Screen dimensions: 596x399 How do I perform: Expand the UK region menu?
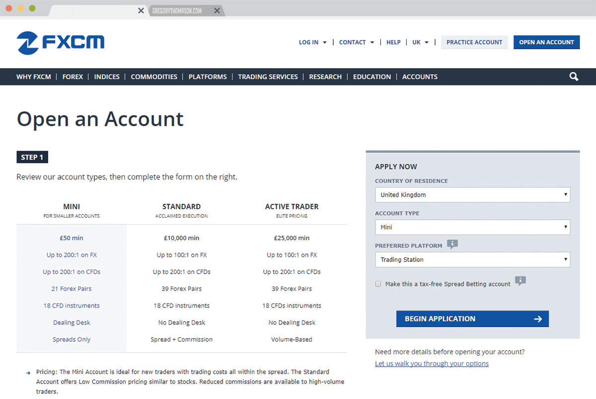click(420, 42)
